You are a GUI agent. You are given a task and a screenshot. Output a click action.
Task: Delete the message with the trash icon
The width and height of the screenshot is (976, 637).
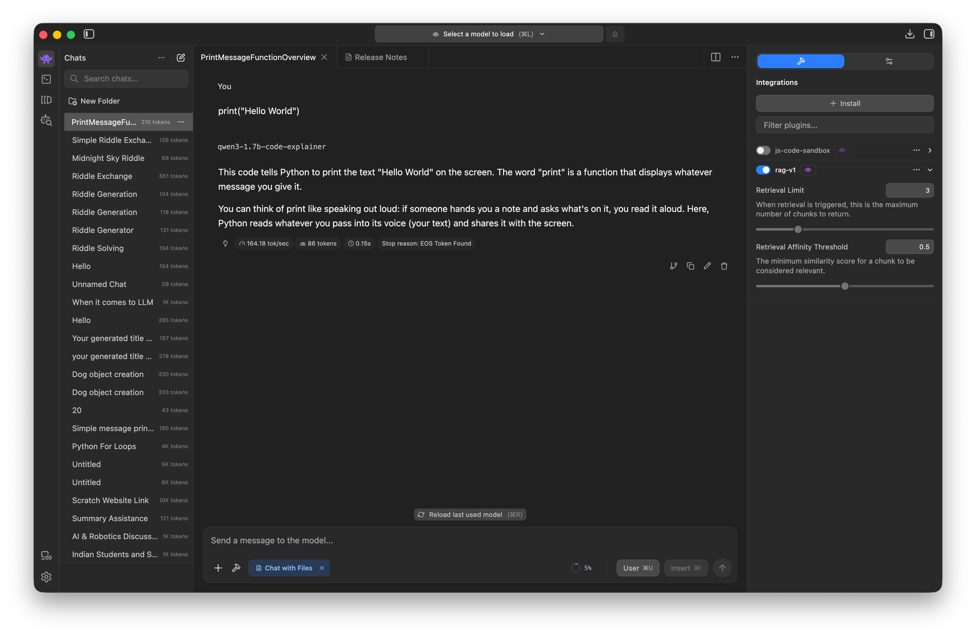[x=724, y=266]
